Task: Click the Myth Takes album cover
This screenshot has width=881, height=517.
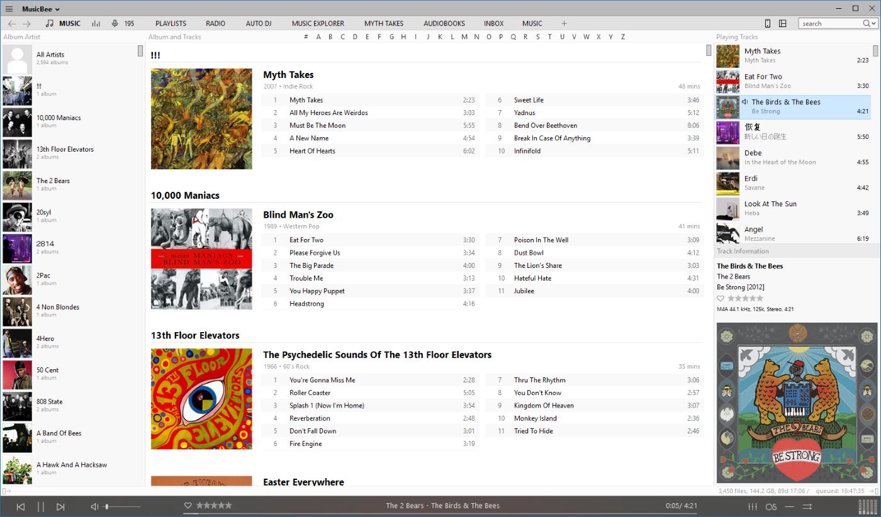Action: click(x=201, y=119)
